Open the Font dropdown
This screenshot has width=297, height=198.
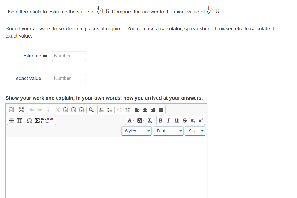[168, 131]
